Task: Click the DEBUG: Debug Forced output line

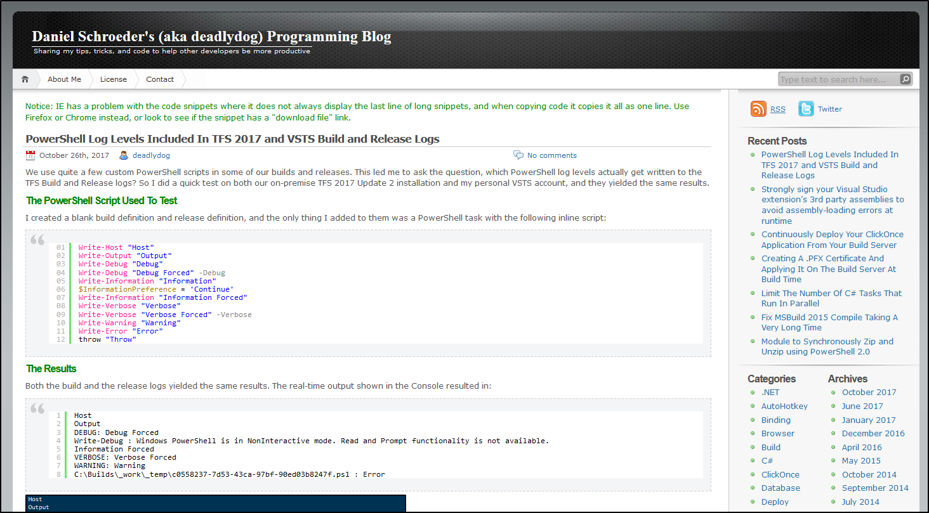Action: (x=116, y=432)
